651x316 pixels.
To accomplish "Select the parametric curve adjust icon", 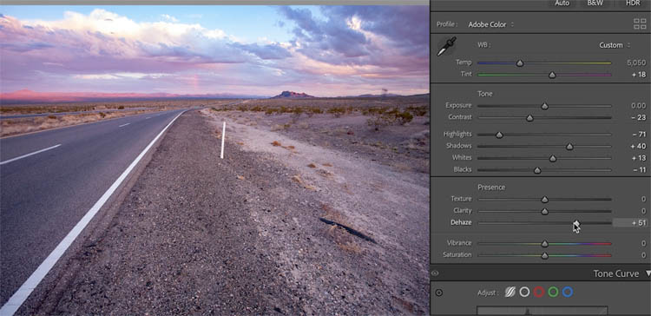I will [510, 292].
